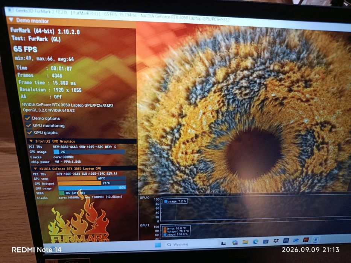The height and width of the screenshot is (263, 351).
Task: Click the DEV:8086-46A3 PCI IDs value
Action: pyautogui.click(x=85, y=147)
